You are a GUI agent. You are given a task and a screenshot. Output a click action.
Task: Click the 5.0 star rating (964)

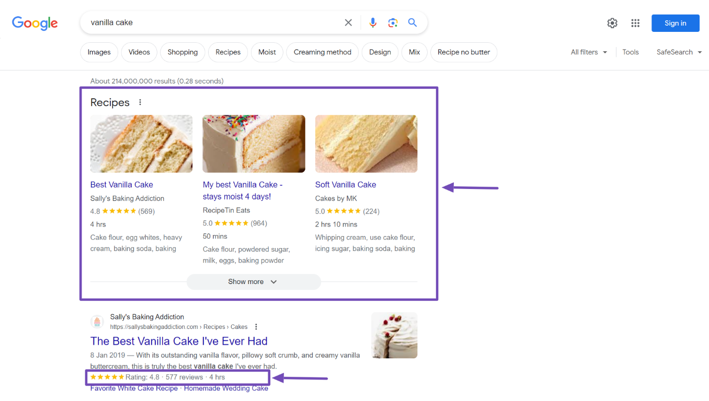(235, 223)
